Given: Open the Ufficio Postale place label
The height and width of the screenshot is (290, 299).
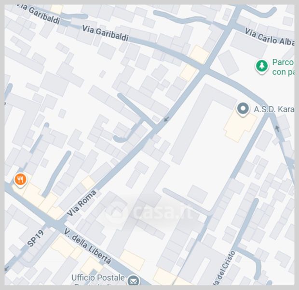Looking at the screenshot, I should (98, 278).
